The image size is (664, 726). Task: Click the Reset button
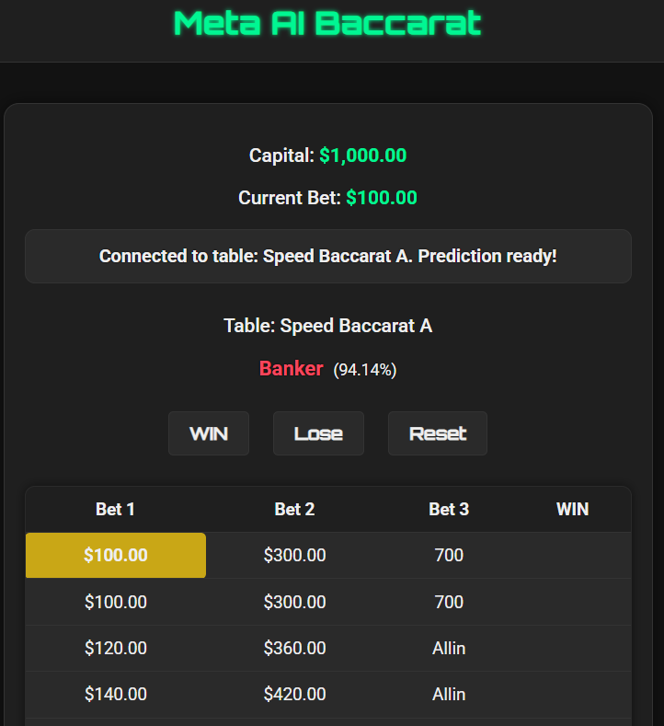pos(437,433)
